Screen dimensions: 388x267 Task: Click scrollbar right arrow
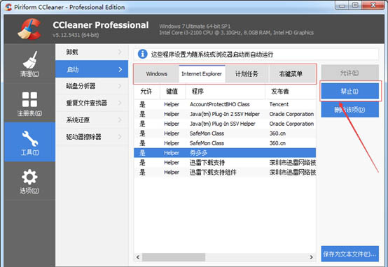[x=311, y=257]
